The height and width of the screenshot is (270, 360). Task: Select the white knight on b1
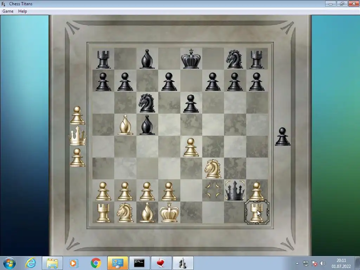(125, 213)
